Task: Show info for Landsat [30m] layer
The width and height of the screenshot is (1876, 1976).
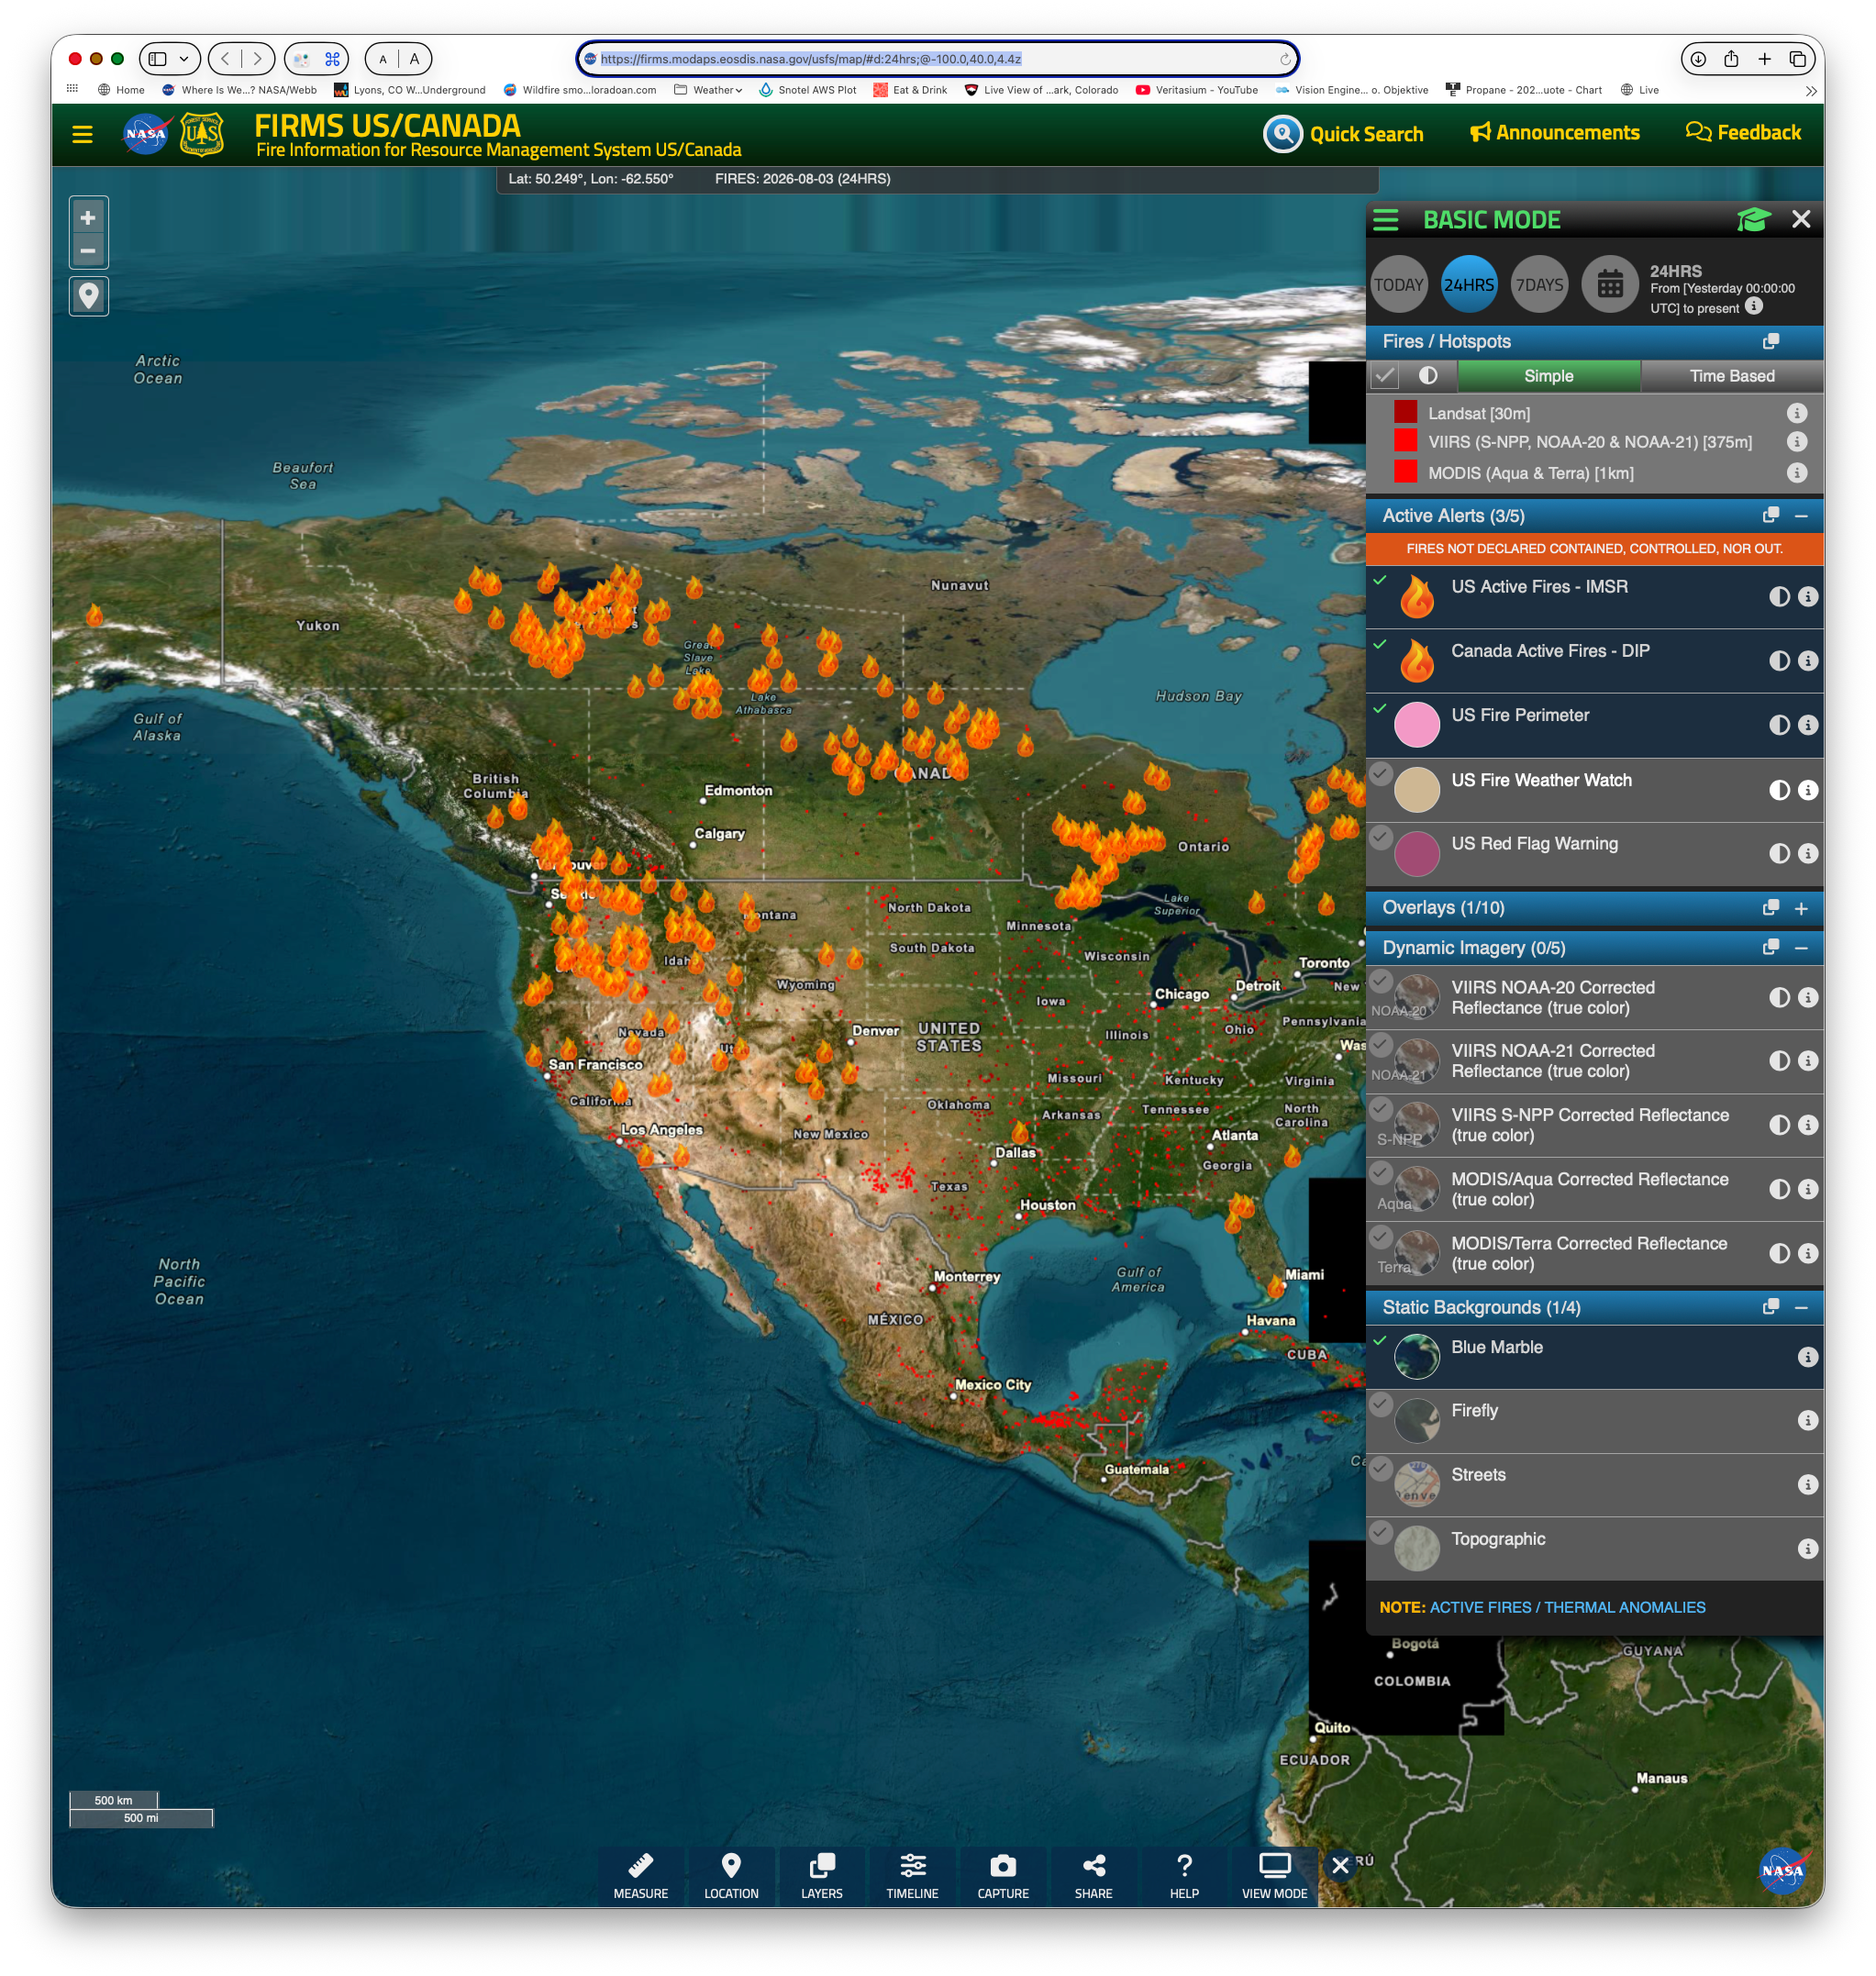Action: pyautogui.click(x=1797, y=413)
